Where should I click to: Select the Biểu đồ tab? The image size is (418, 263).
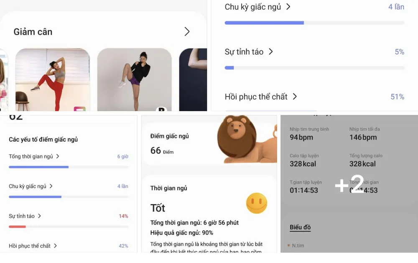click(300, 227)
